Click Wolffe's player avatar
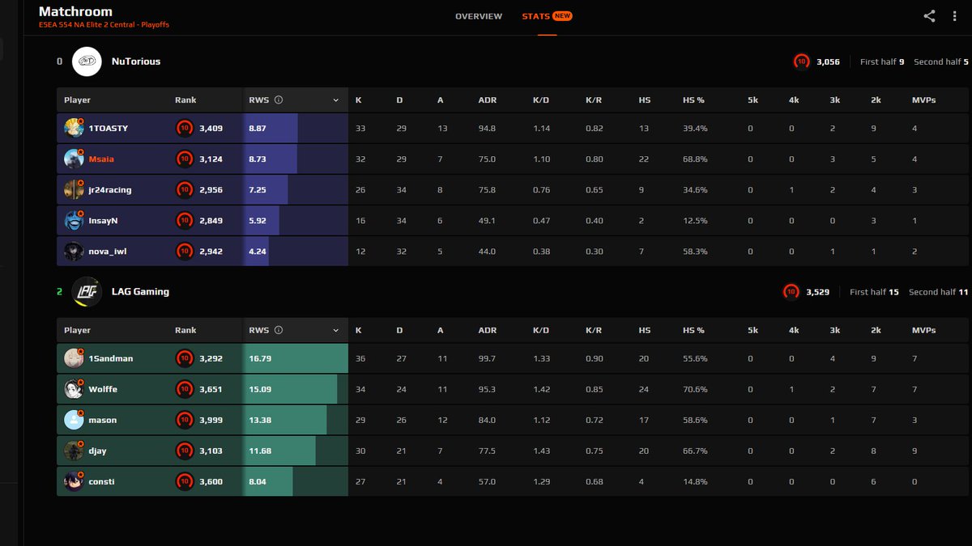 pos(74,389)
